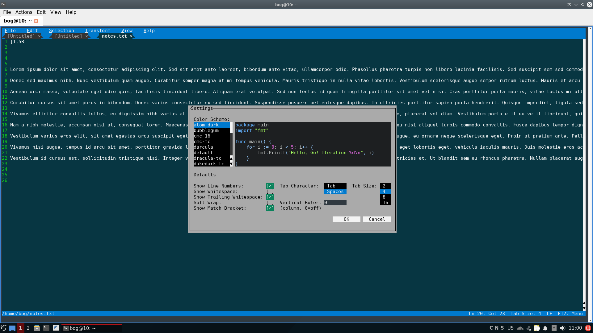Select the cmc-tc color scheme
593x333 pixels.
[x=212, y=142]
